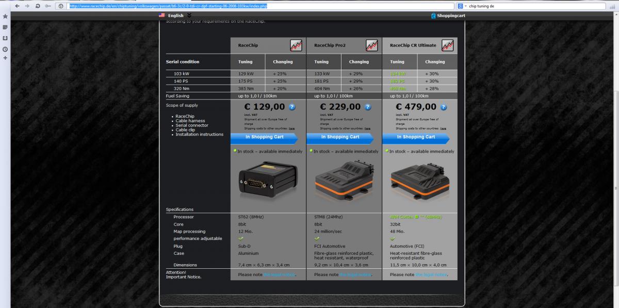Image resolution: width=619 pixels, height=308 pixels.
Task: Click the US flag language icon
Action: point(163,15)
